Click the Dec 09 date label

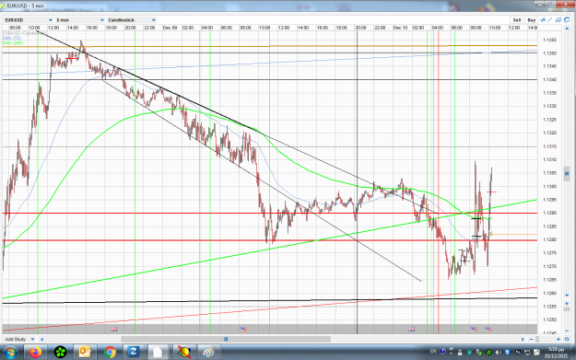(x=170, y=28)
